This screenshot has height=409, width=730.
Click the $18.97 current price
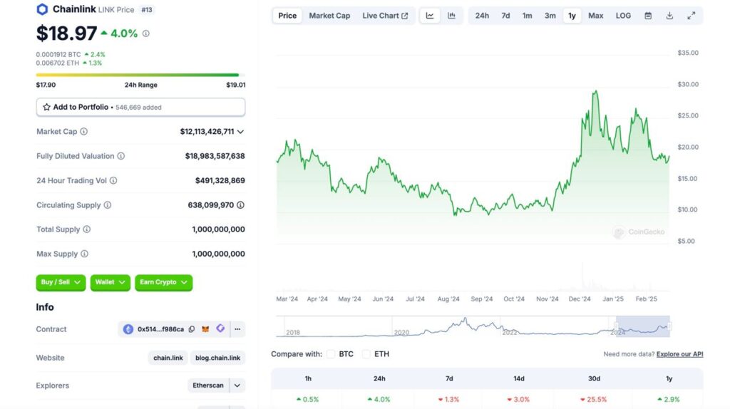66,33
